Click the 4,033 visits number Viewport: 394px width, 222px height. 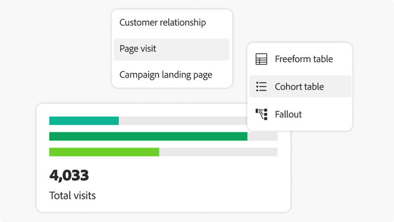pos(69,175)
